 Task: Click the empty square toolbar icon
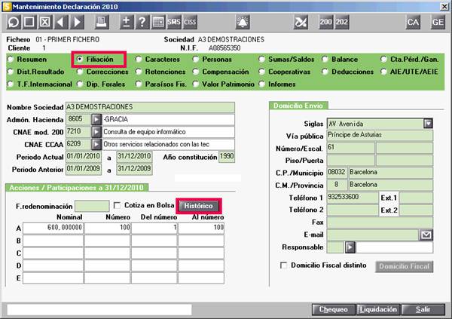click(29, 22)
